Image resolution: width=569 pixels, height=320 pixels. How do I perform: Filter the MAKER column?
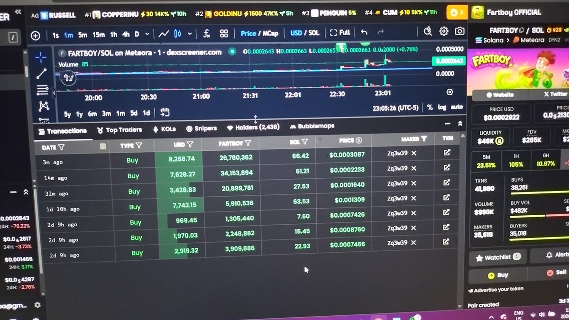click(x=424, y=138)
